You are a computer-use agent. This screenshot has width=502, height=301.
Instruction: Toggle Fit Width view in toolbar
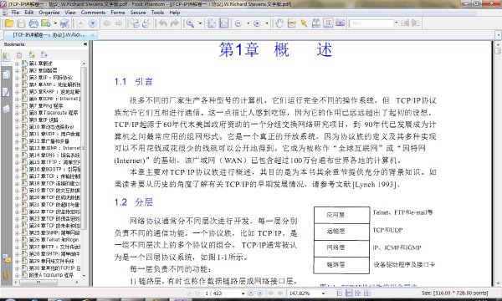223,23
